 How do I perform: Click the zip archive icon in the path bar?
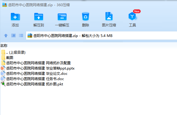click(x=30, y=35)
